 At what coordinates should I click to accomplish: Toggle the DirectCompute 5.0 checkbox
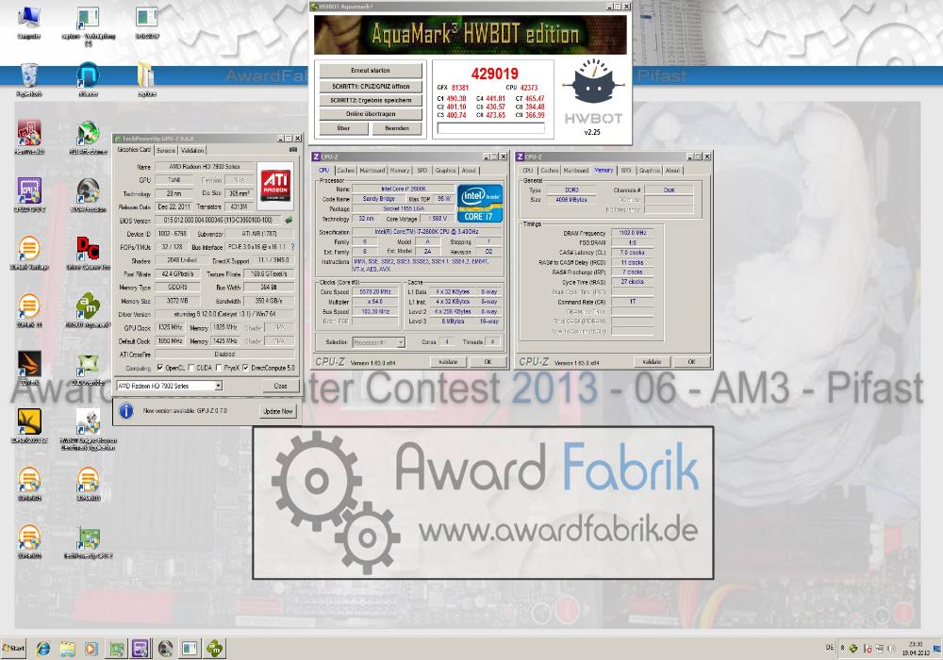click(245, 368)
